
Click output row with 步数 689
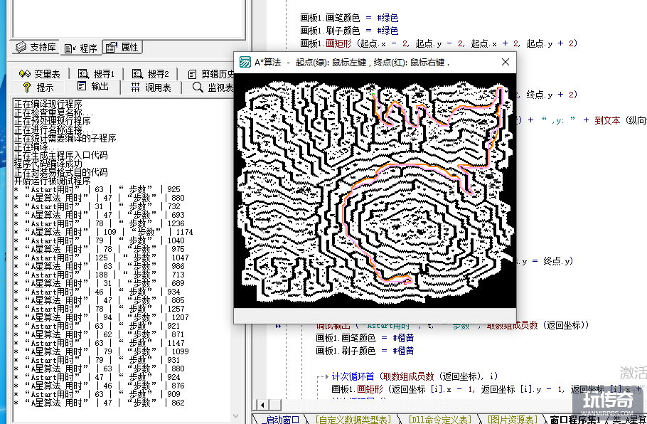[100, 283]
